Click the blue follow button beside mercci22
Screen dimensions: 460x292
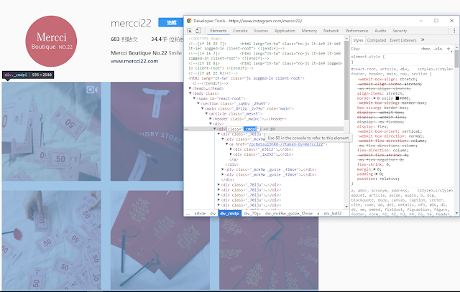(171, 22)
